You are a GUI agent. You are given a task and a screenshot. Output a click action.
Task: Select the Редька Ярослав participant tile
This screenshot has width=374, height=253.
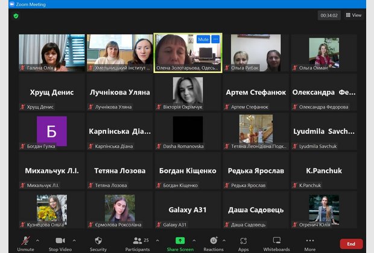pos(256,170)
